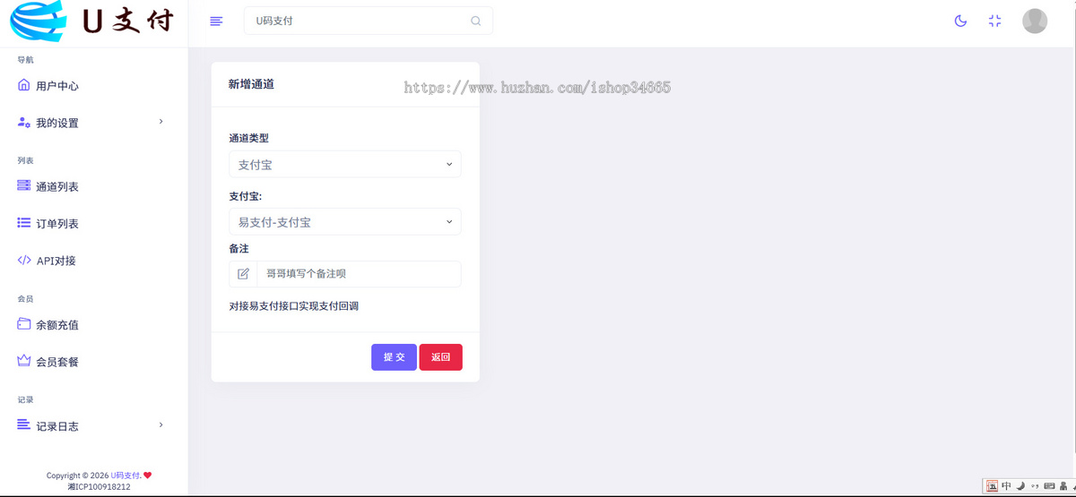Click the 备注 field label
Screen dimensions: 1076x497
point(239,248)
